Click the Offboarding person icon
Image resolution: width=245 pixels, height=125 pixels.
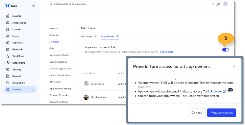pyautogui.click(x=8, y=63)
